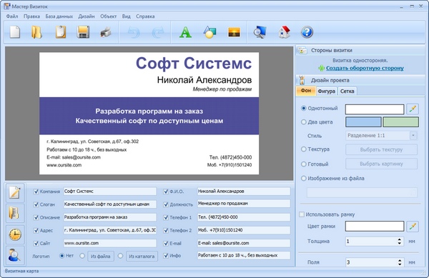Viewport: 429px width, 278px height.
Task: Open the Дизайн menu
Action: pyautogui.click(x=87, y=16)
